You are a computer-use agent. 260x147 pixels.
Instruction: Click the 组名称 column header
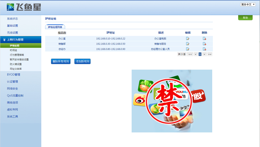pos(62,33)
